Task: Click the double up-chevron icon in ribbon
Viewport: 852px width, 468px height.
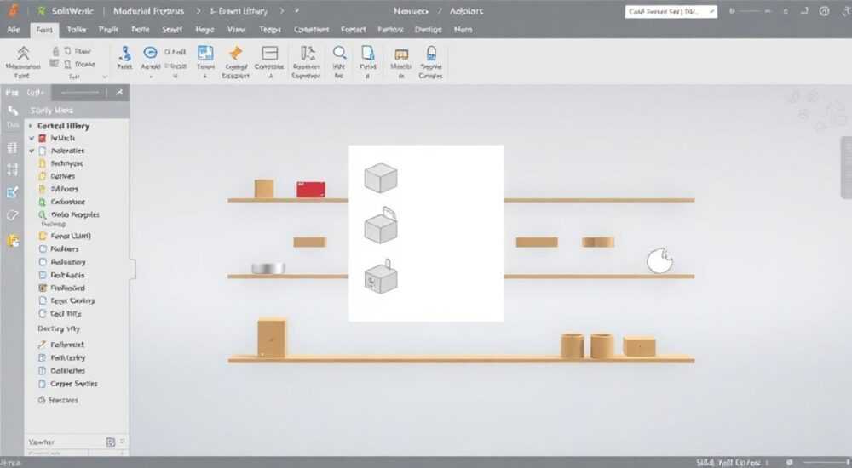Action: click(23, 53)
